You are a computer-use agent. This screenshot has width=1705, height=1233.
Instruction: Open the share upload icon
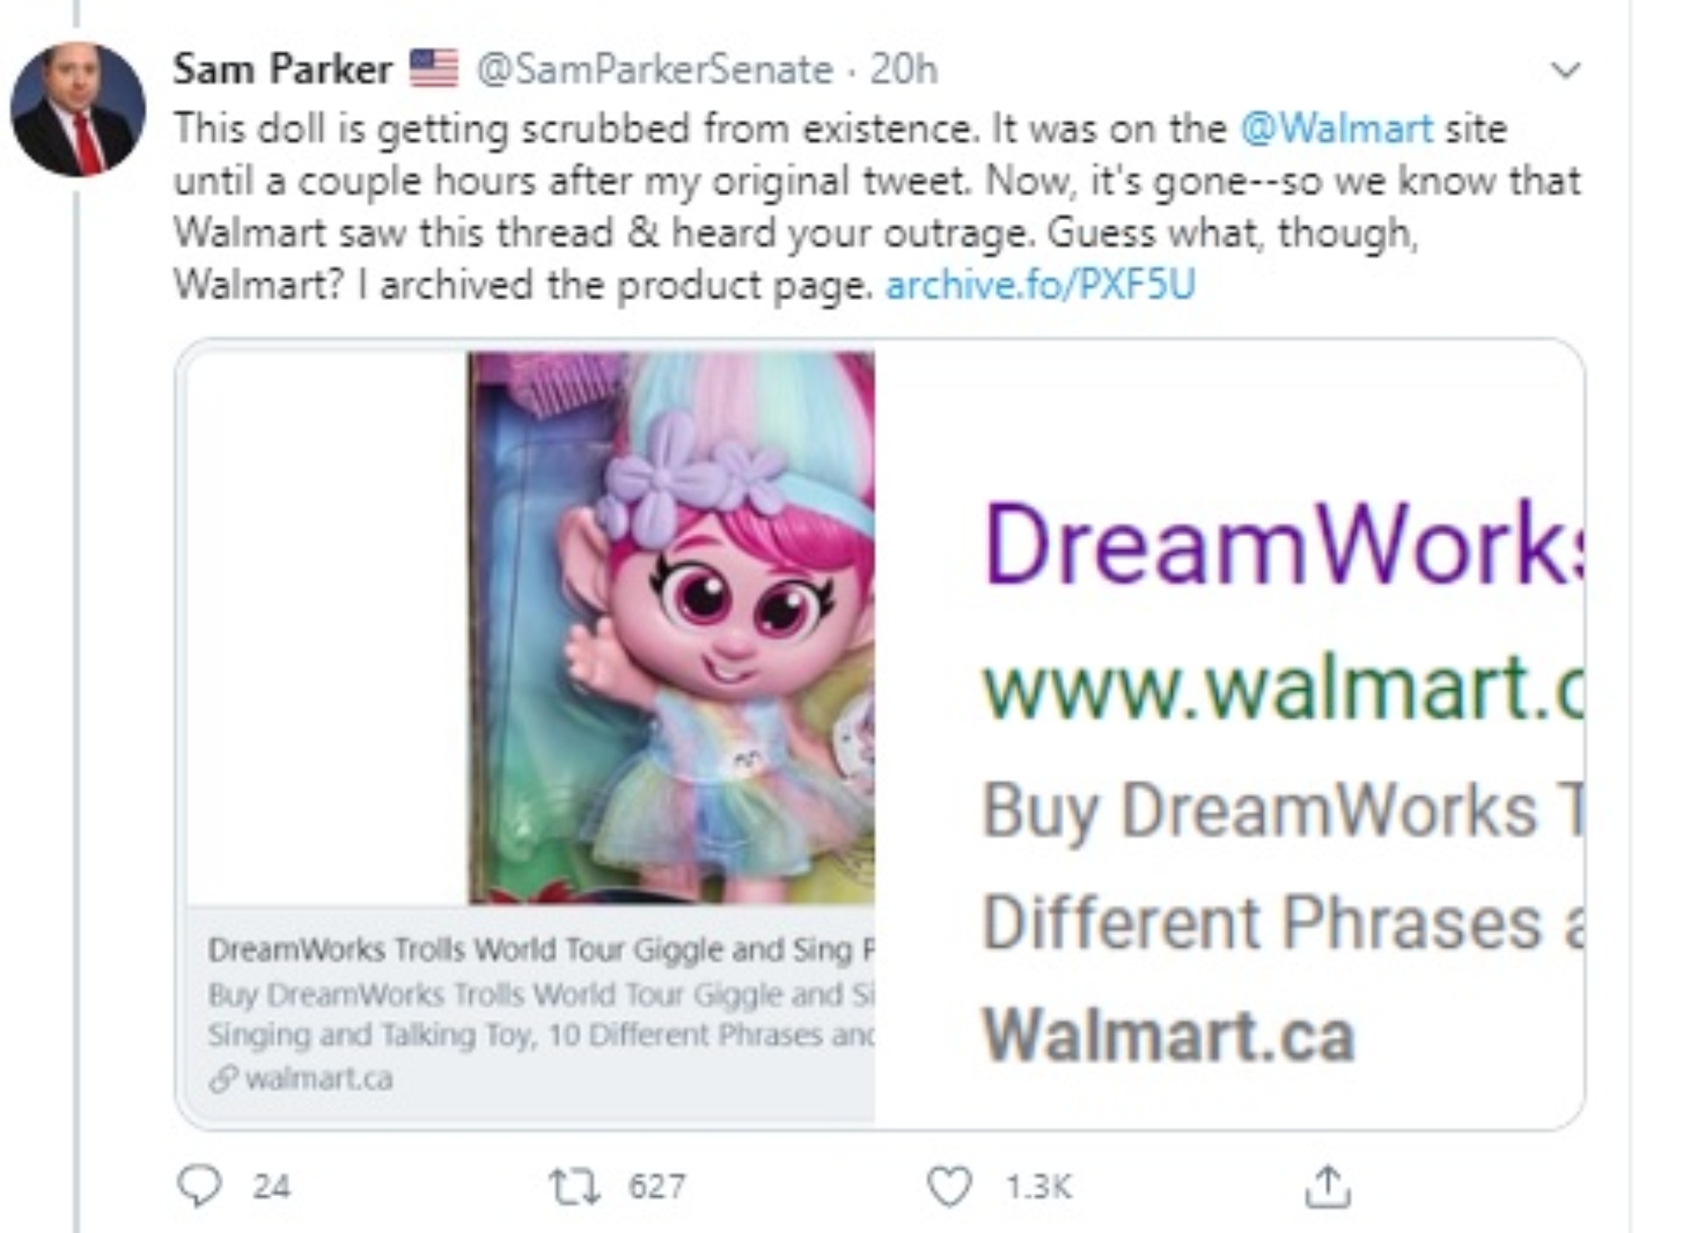click(x=1327, y=1185)
